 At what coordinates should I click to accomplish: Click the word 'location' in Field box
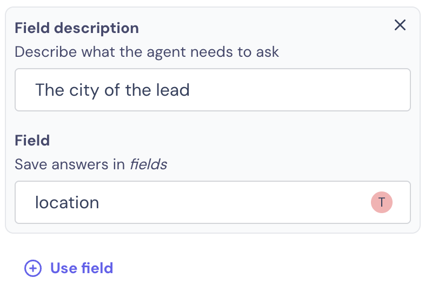click(x=67, y=203)
